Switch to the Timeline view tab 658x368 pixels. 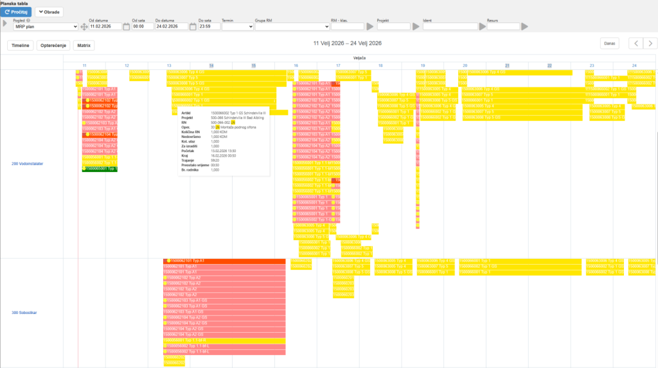coord(20,46)
